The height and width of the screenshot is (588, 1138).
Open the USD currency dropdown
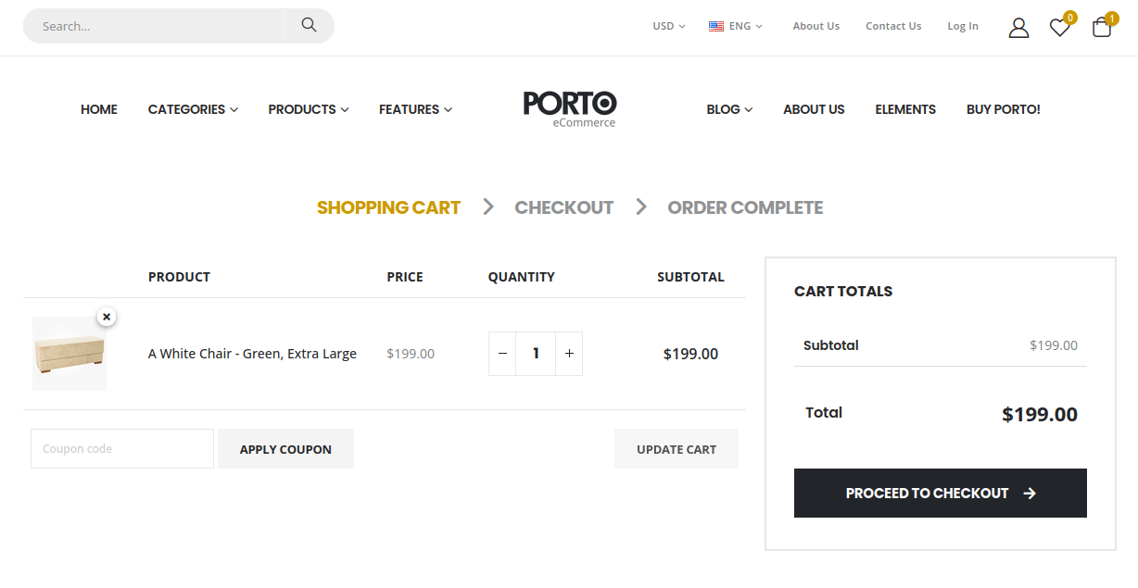click(667, 25)
